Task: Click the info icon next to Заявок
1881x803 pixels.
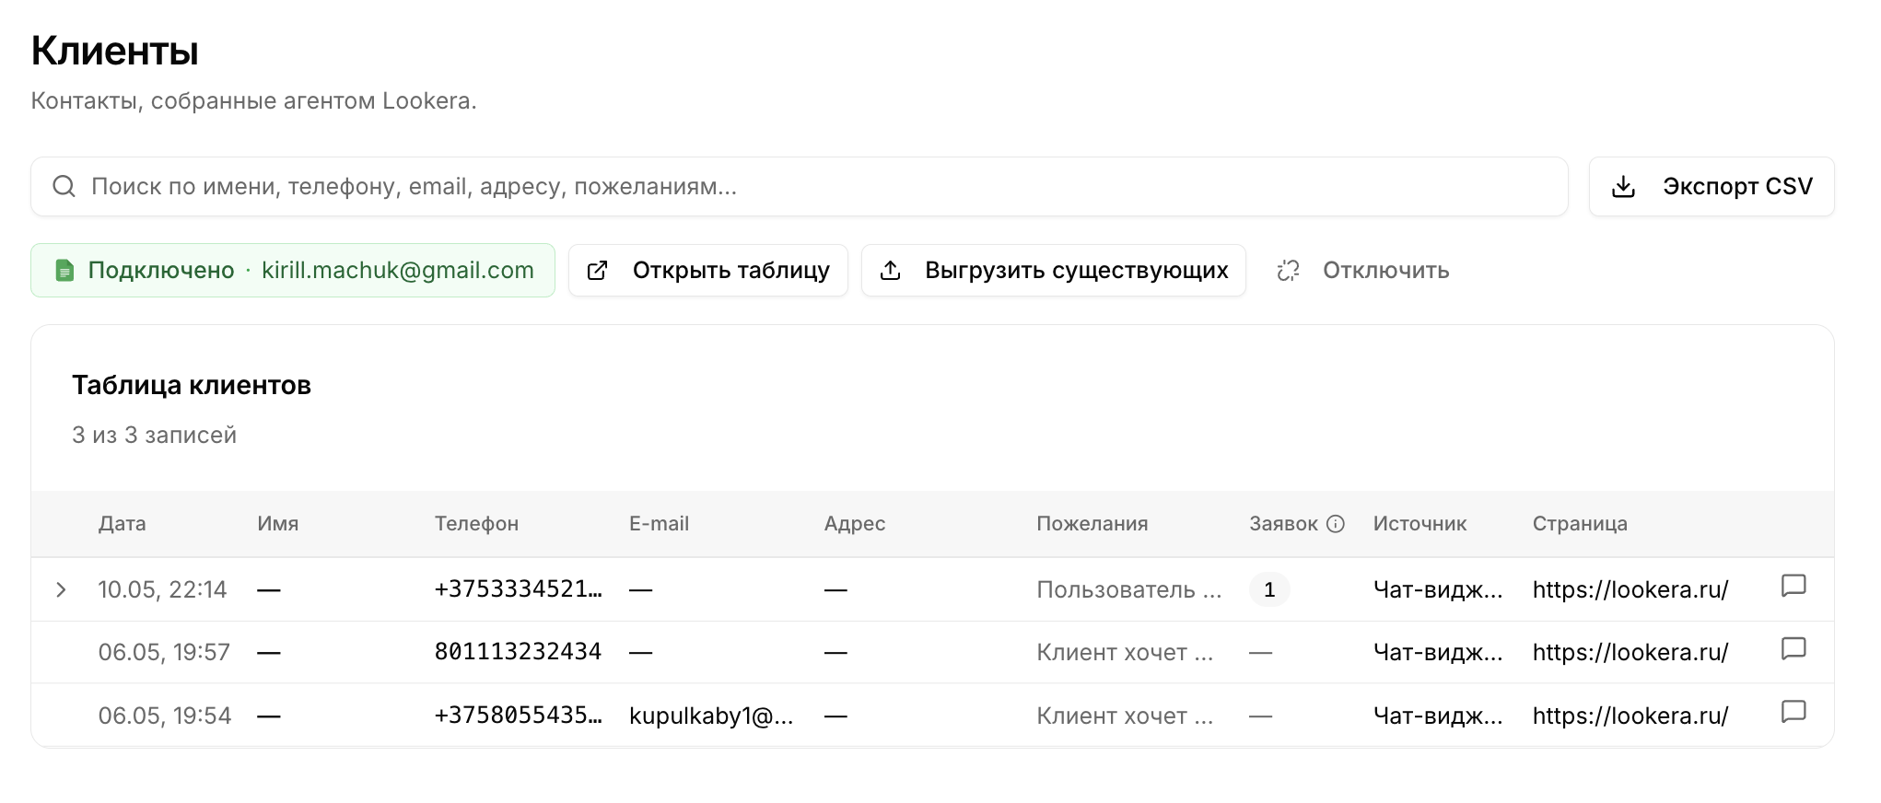Action: [1336, 524]
